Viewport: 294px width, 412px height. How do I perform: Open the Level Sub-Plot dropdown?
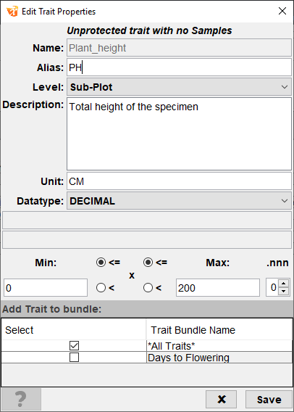[179, 87]
